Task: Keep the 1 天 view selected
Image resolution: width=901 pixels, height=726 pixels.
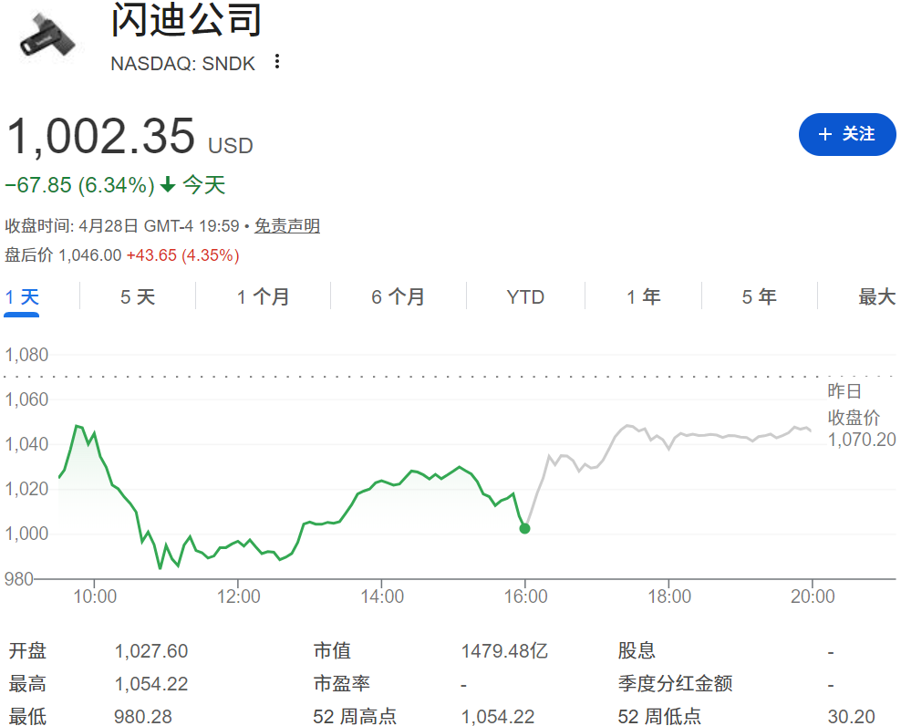Action: click(20, 296)
